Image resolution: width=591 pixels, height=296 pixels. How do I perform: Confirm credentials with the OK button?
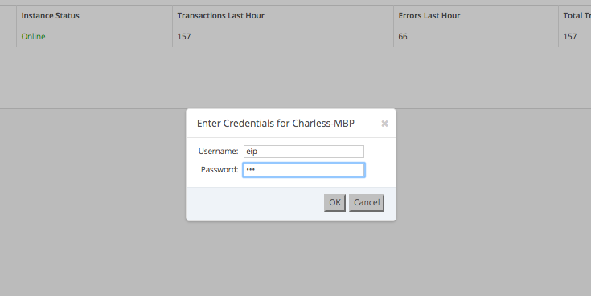click(334, 202)
